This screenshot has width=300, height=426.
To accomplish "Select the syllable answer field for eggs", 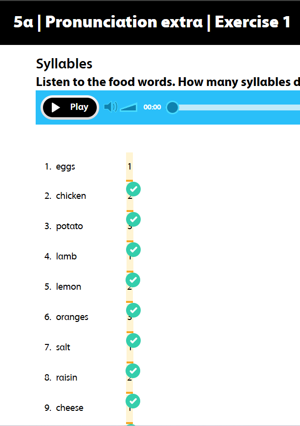I will pos(129,167).
